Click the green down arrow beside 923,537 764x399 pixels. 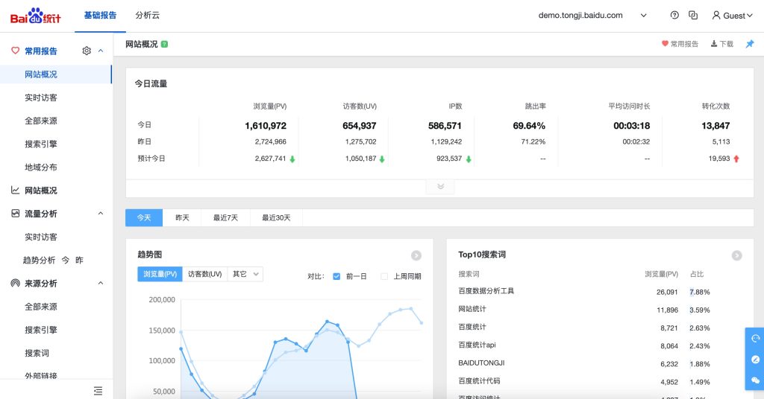click(x=469, y=159)
